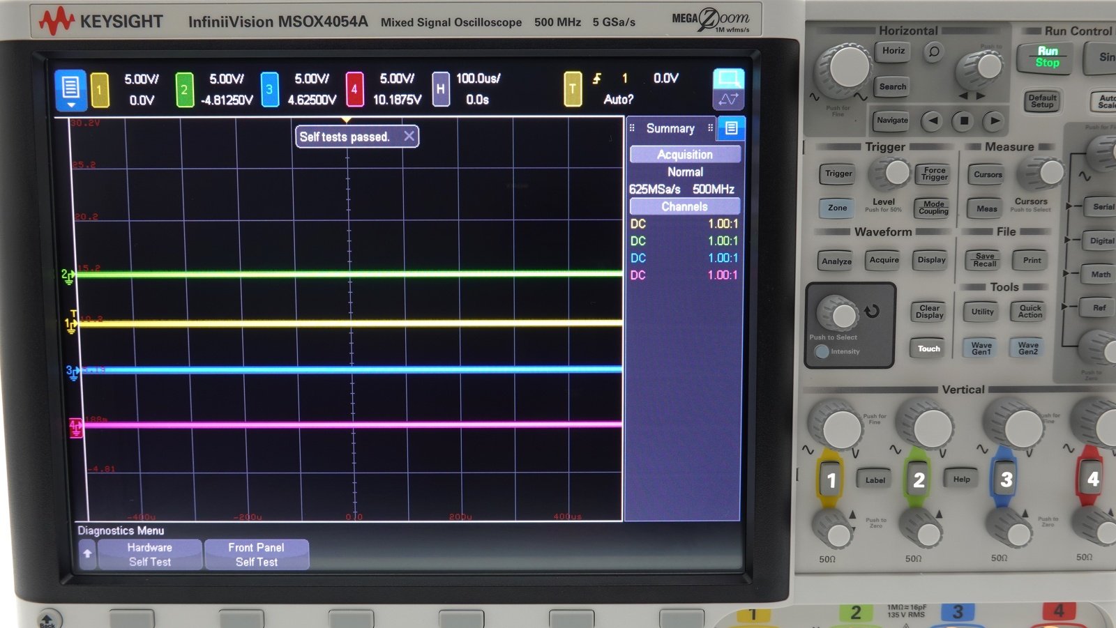The image size is (1116, 628).
Task: Click the Utility key
Action: click(x=983, y=312)
